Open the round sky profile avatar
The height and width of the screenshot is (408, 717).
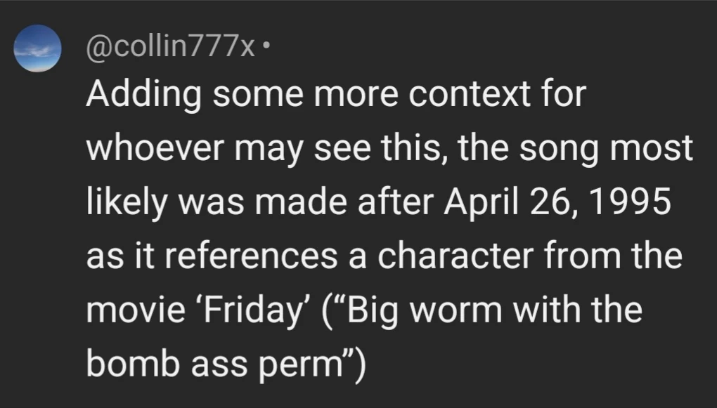(37, 48)
